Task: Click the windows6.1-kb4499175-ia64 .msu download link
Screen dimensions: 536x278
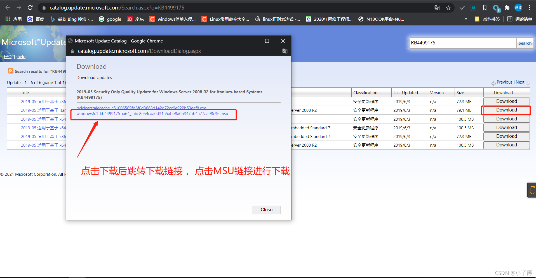Action: pos(152,114)
